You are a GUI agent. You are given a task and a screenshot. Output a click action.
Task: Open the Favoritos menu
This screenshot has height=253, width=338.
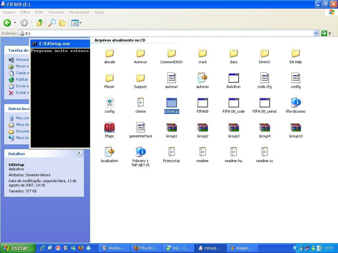(x=56, y=12)
